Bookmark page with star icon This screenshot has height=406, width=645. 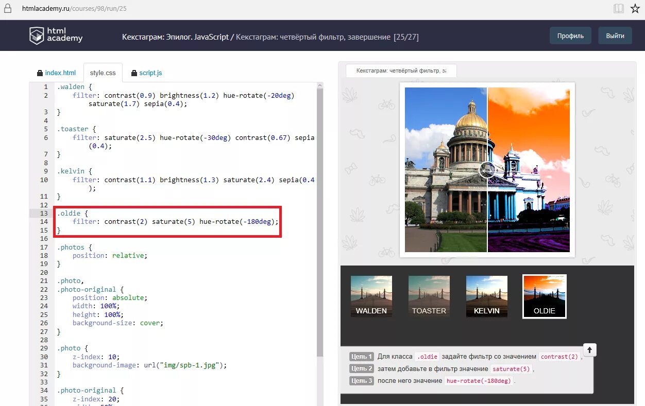pos(635,9)
